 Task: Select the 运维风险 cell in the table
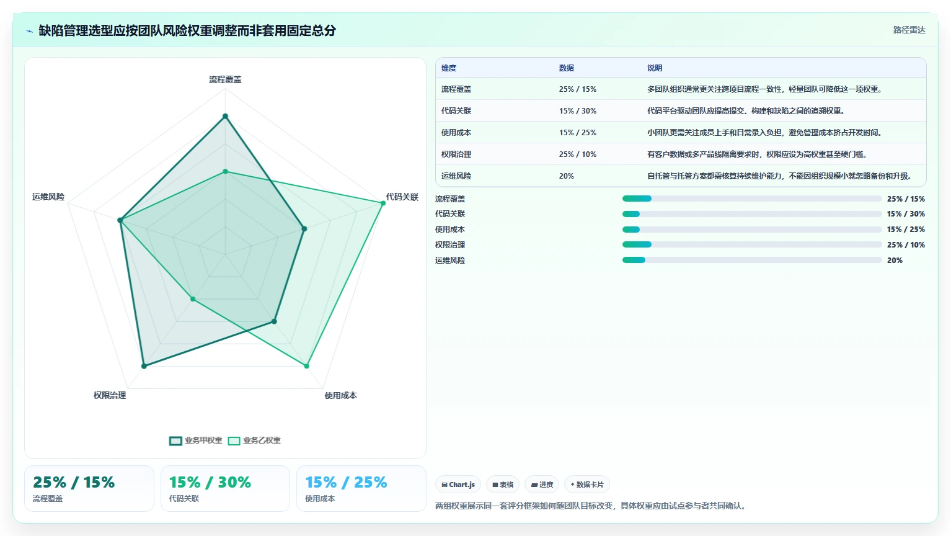(x=456, y=176)
